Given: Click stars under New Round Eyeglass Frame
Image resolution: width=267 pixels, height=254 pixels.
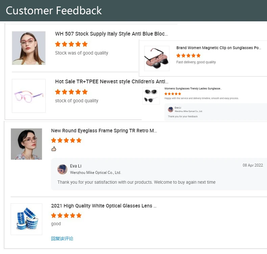Looking at the screenshot, I should (x=66, y=141).
